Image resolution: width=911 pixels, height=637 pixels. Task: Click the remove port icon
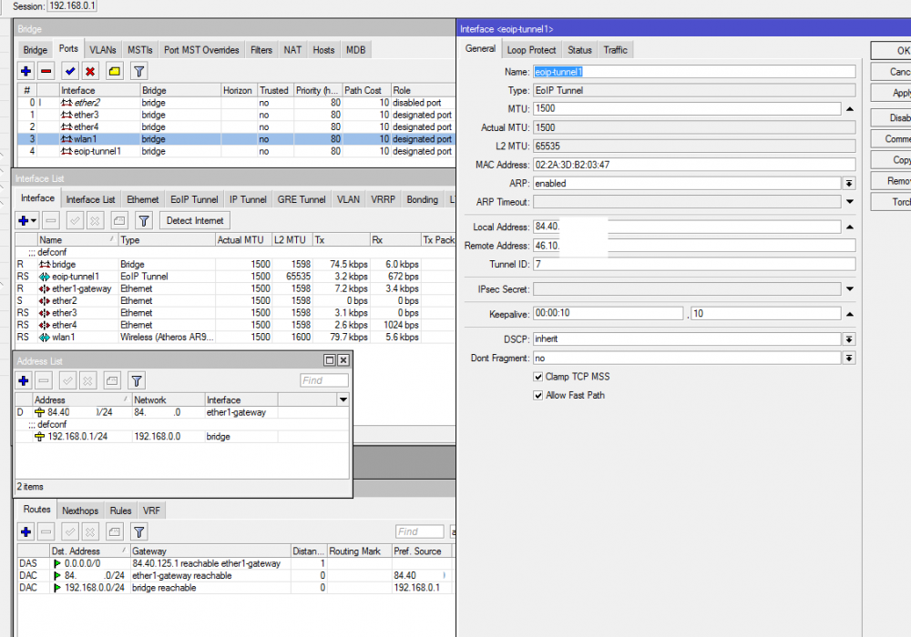46,70
